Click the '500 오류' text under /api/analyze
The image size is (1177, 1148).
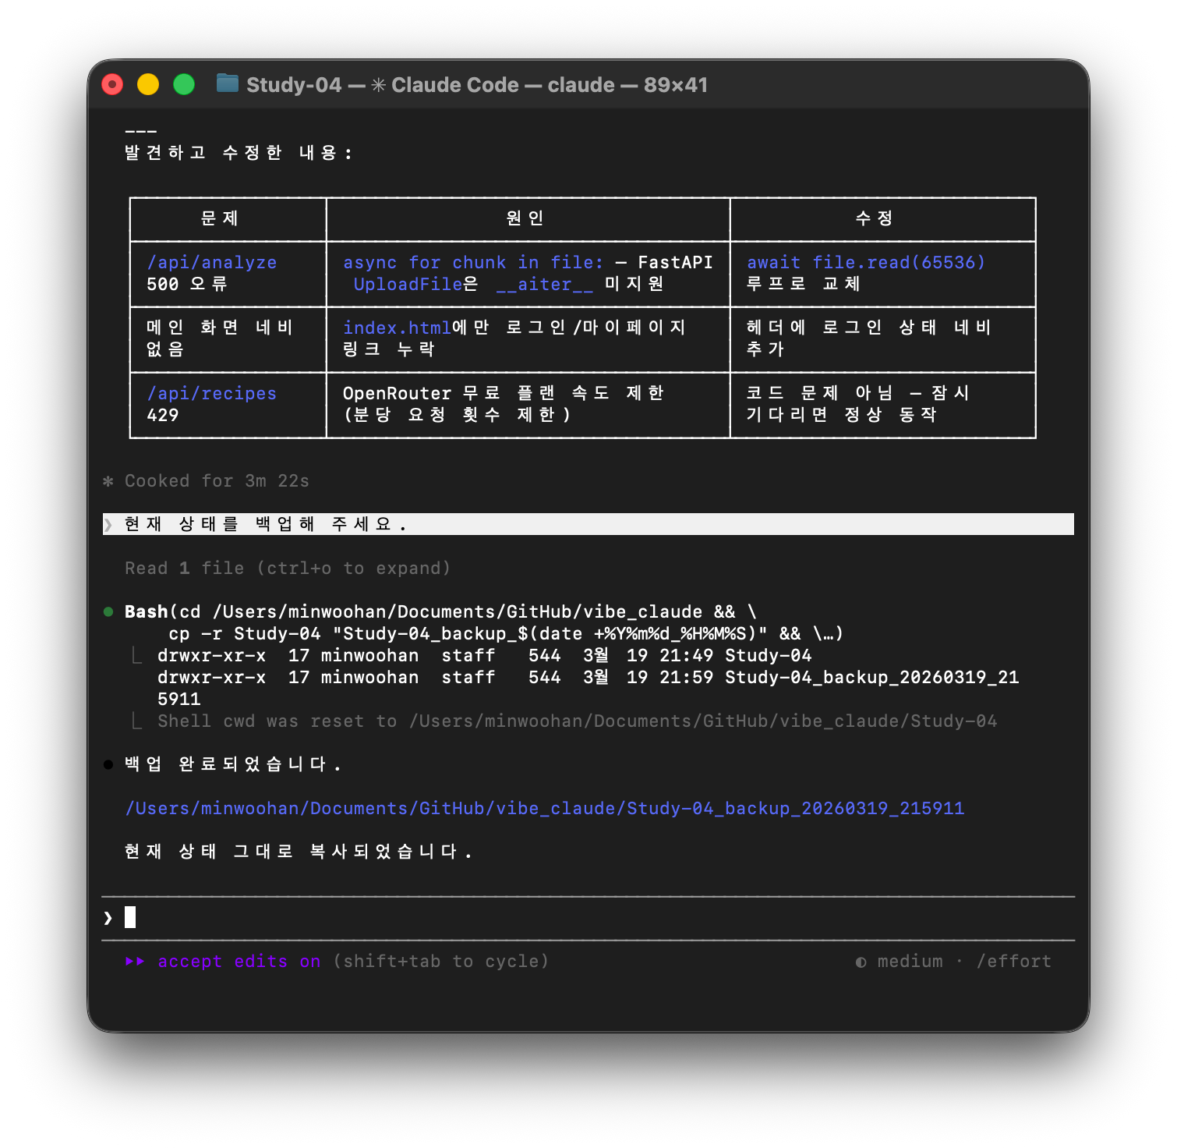[x=187, y=285]
